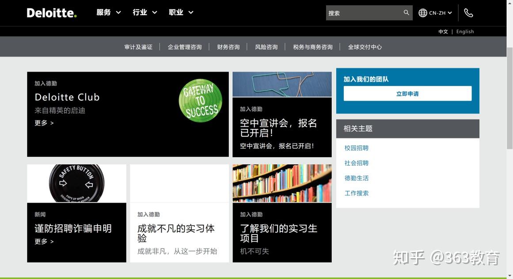Open the 工作搜索 link
Viewport: 513px width, 279px height.
[357, 193]
